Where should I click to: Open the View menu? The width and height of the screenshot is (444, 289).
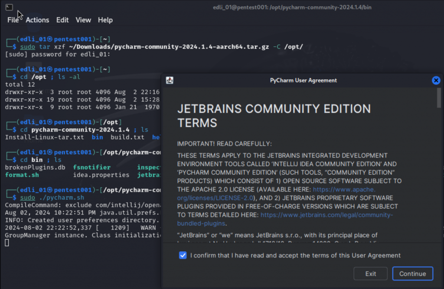coord(83,20)
